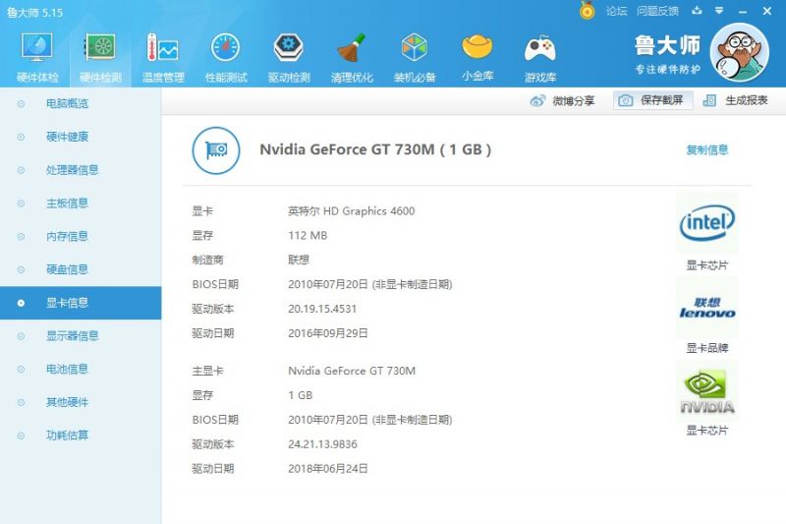Select 硬盘信息 in sidebar
This screenshot has width=786, height=524.
point(81,269)
